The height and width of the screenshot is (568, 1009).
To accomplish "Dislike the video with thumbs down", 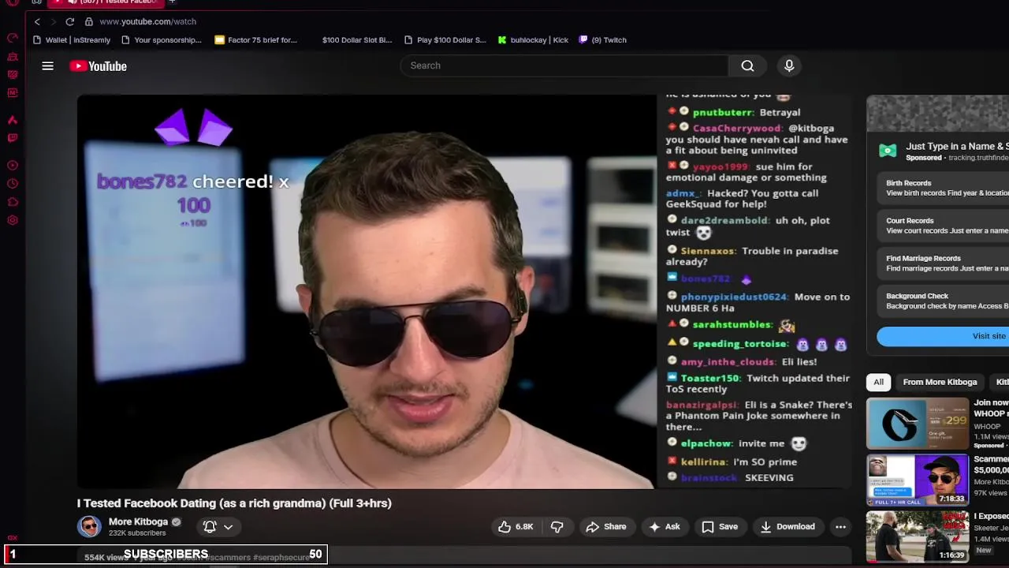I will (557, 527).
